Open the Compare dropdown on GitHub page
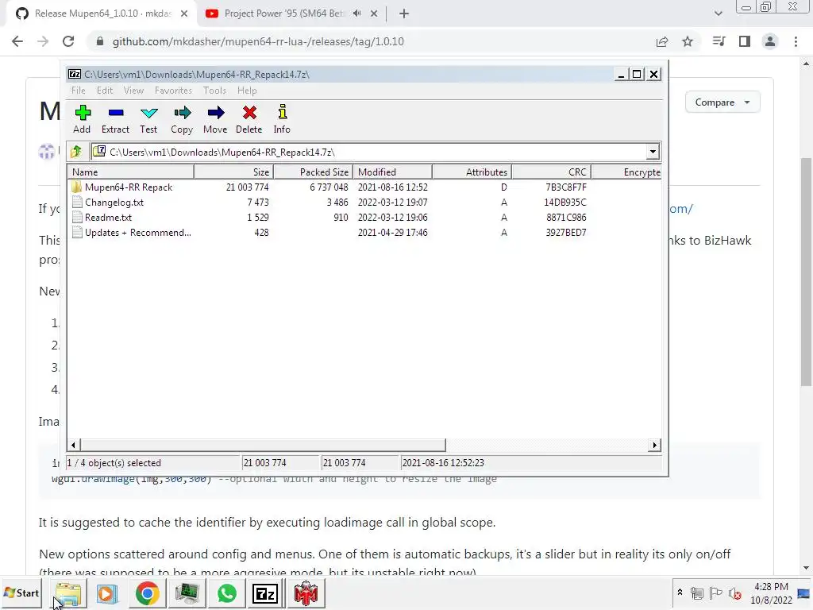Screen dimensions: 813x610 pos(722,102)
